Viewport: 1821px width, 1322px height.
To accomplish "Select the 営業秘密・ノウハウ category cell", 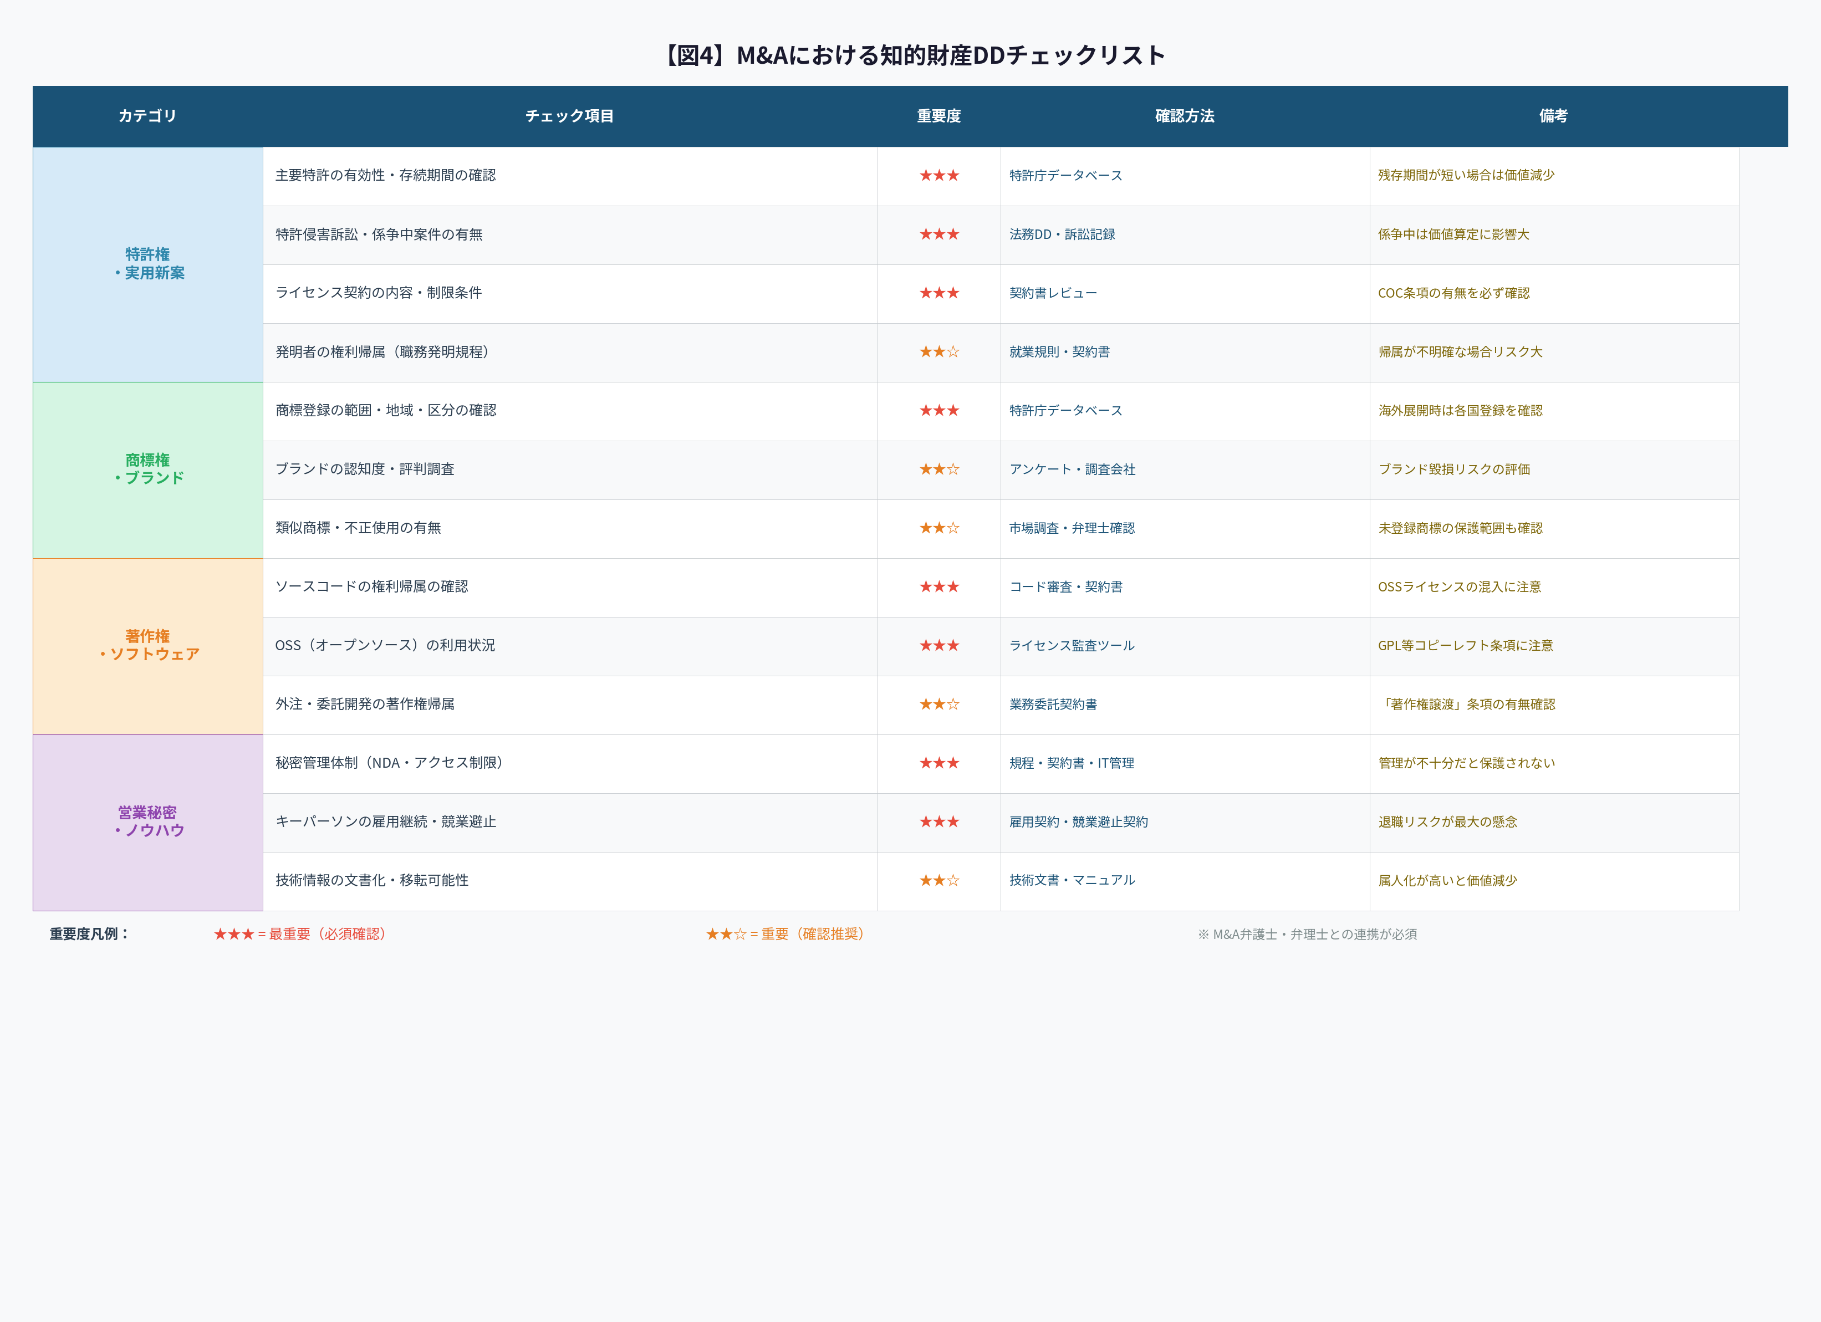I will [148, 822].
